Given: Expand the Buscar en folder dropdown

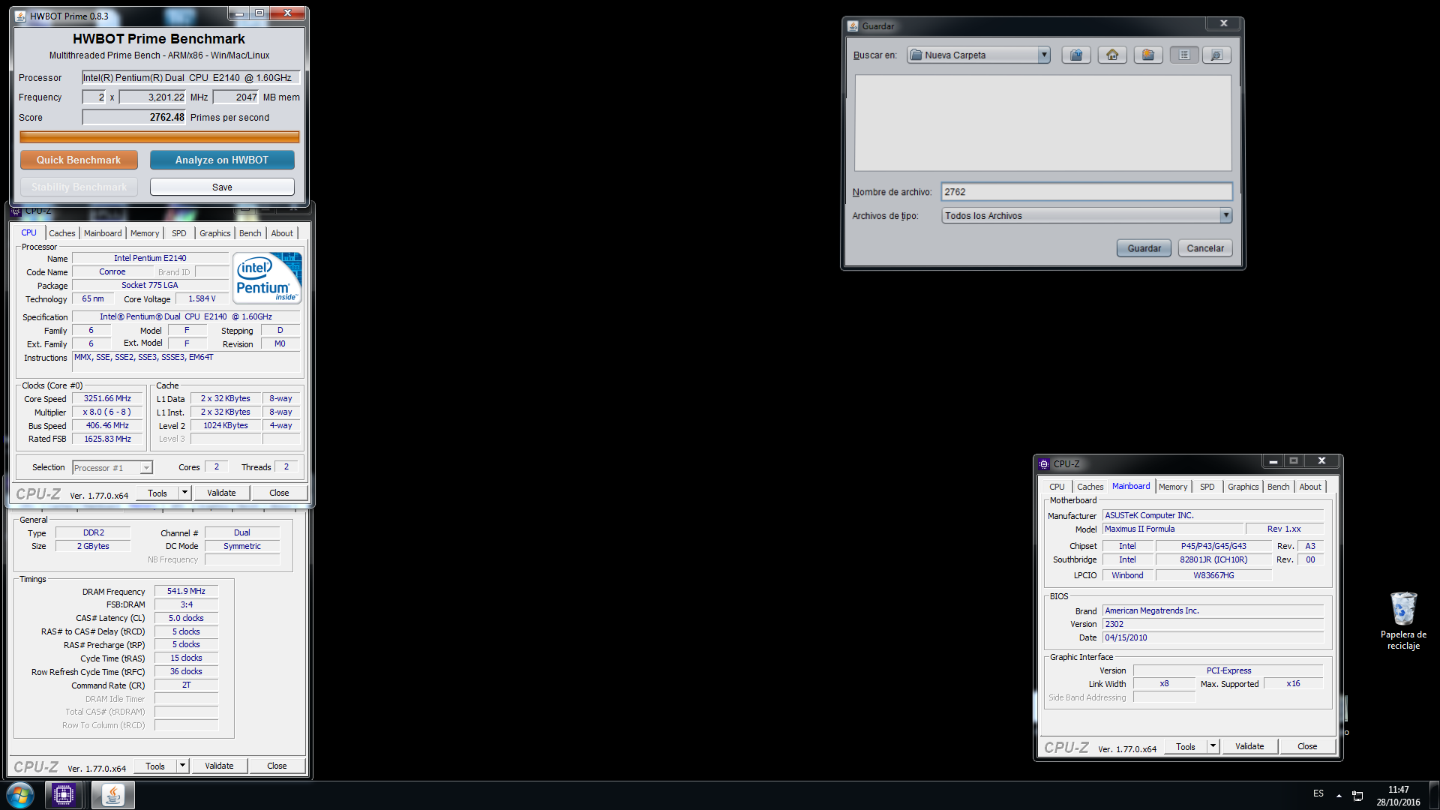Looking at the screenshot, I should pyautogui.click(x=1043, y=55).
